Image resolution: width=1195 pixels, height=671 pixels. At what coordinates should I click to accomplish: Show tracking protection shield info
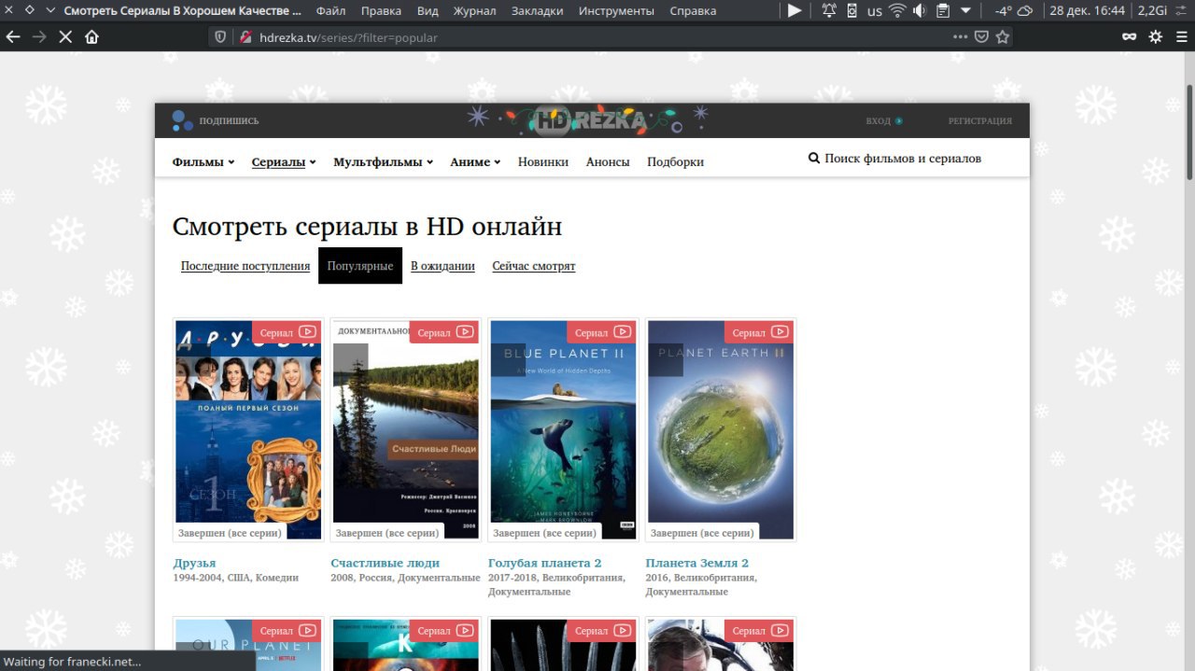(221, 37)
